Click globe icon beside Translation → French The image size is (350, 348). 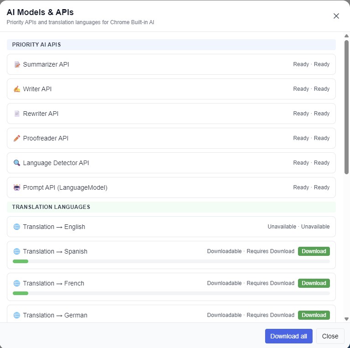pyautogui.click(x=17, y=283)
